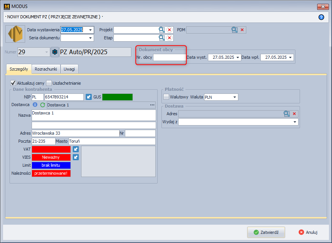Open the Projekt search lookup icon
This screenshot has width=332, height=243.
(162, 30)
